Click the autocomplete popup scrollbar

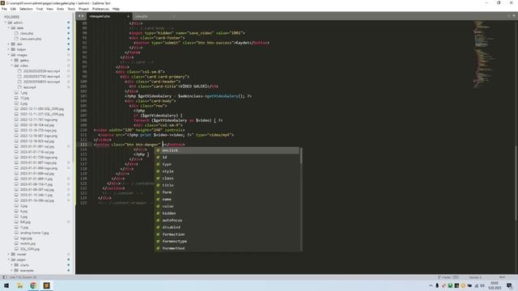click(x=301, y=156)
